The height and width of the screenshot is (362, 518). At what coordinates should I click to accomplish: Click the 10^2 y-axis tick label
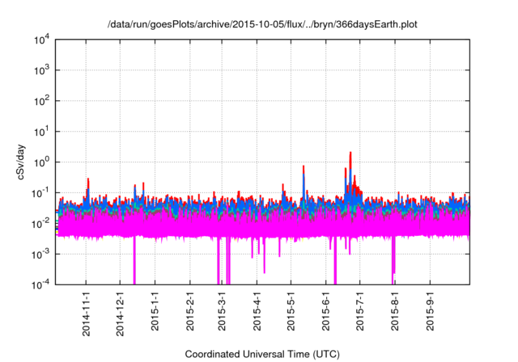42,101
